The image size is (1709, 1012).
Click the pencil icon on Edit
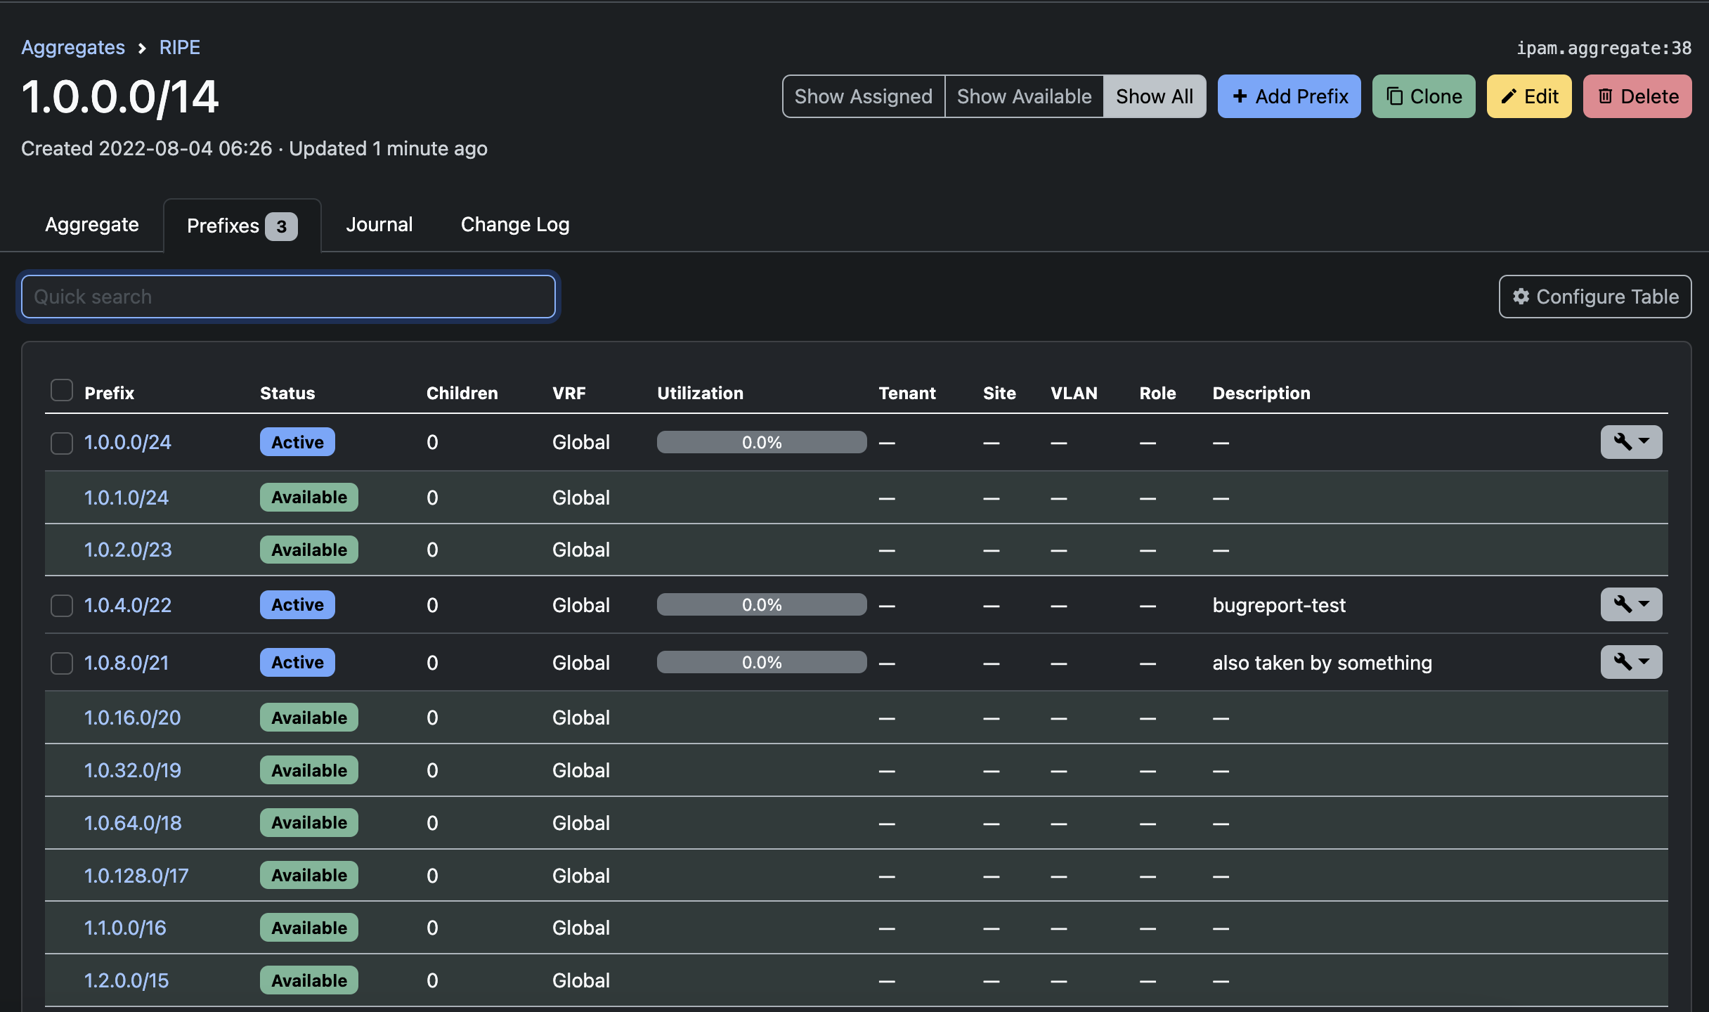[x=1509, y=96]
